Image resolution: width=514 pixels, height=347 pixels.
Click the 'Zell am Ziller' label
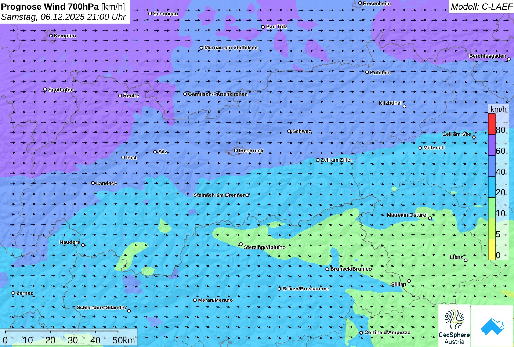[x=336, y=160]
